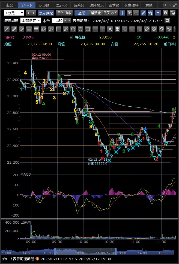Toggle the スプレッド spread display mode
This screenshot has height=264, width=179.
[x=110, y=13]
